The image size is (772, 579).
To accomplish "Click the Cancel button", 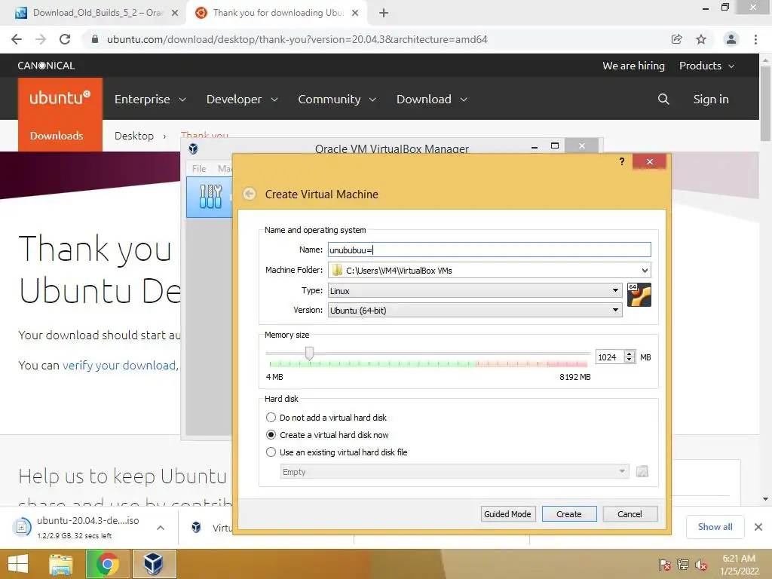I will (x=630, y=514).
